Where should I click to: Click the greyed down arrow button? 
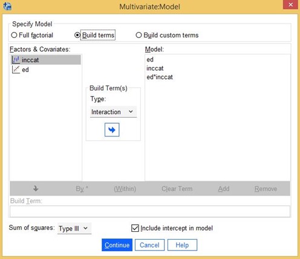point(36,188)
